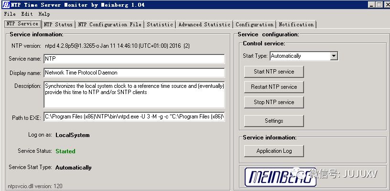Screen dimensions: 390x191
Task: Click the Start NTP service button
Action: pos(274,72)
